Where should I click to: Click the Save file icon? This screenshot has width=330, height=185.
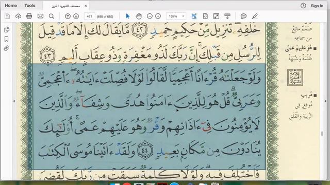[7, 16]
